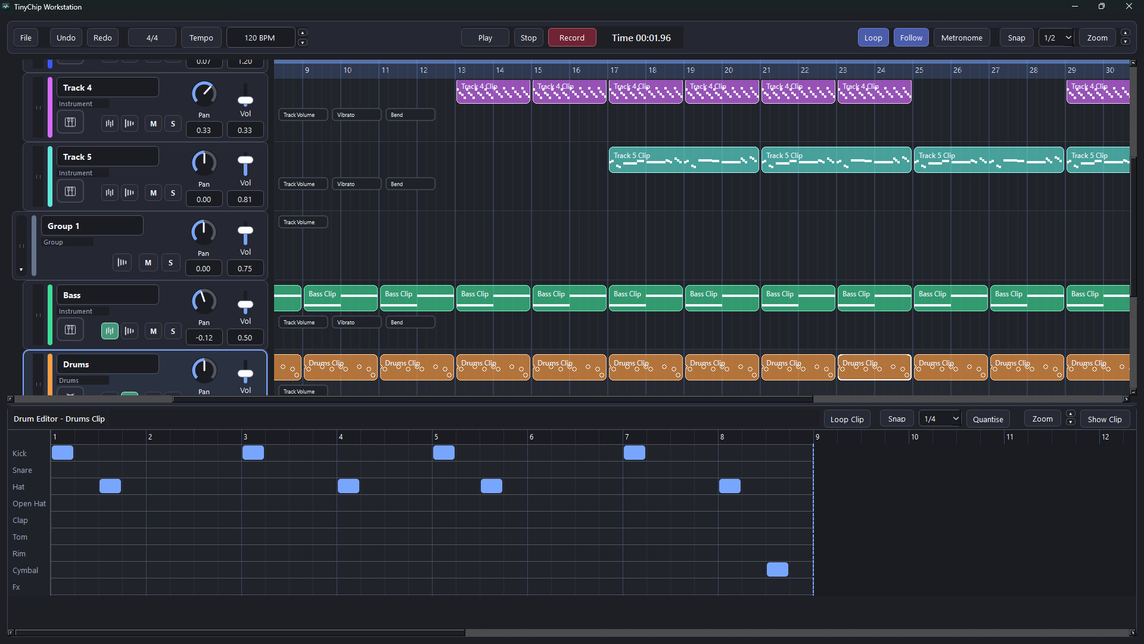The width and height of the screenshot is (1144, 644).
Task: Grab Bass track drag handle dots
Action: pyautogui.click(x=39, y=315)
